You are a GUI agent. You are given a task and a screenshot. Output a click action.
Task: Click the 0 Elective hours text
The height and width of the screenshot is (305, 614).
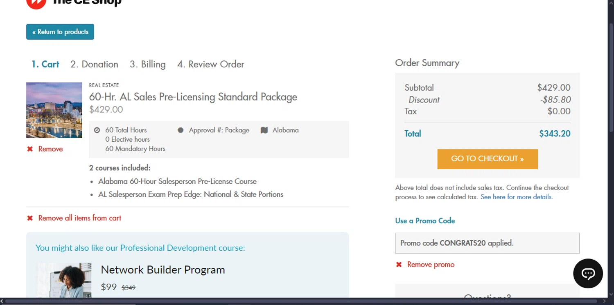point(128,139)
